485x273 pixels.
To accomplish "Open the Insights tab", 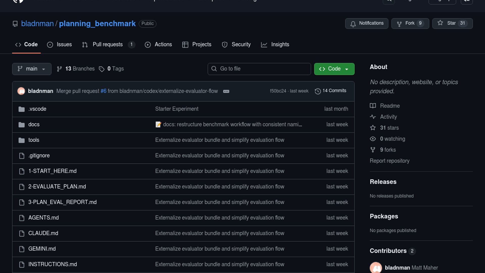I will pos(280,44).
